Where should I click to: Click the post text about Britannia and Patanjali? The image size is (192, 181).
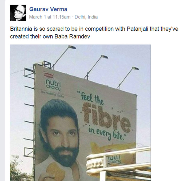pyautogui.click(x=94, y=33)
